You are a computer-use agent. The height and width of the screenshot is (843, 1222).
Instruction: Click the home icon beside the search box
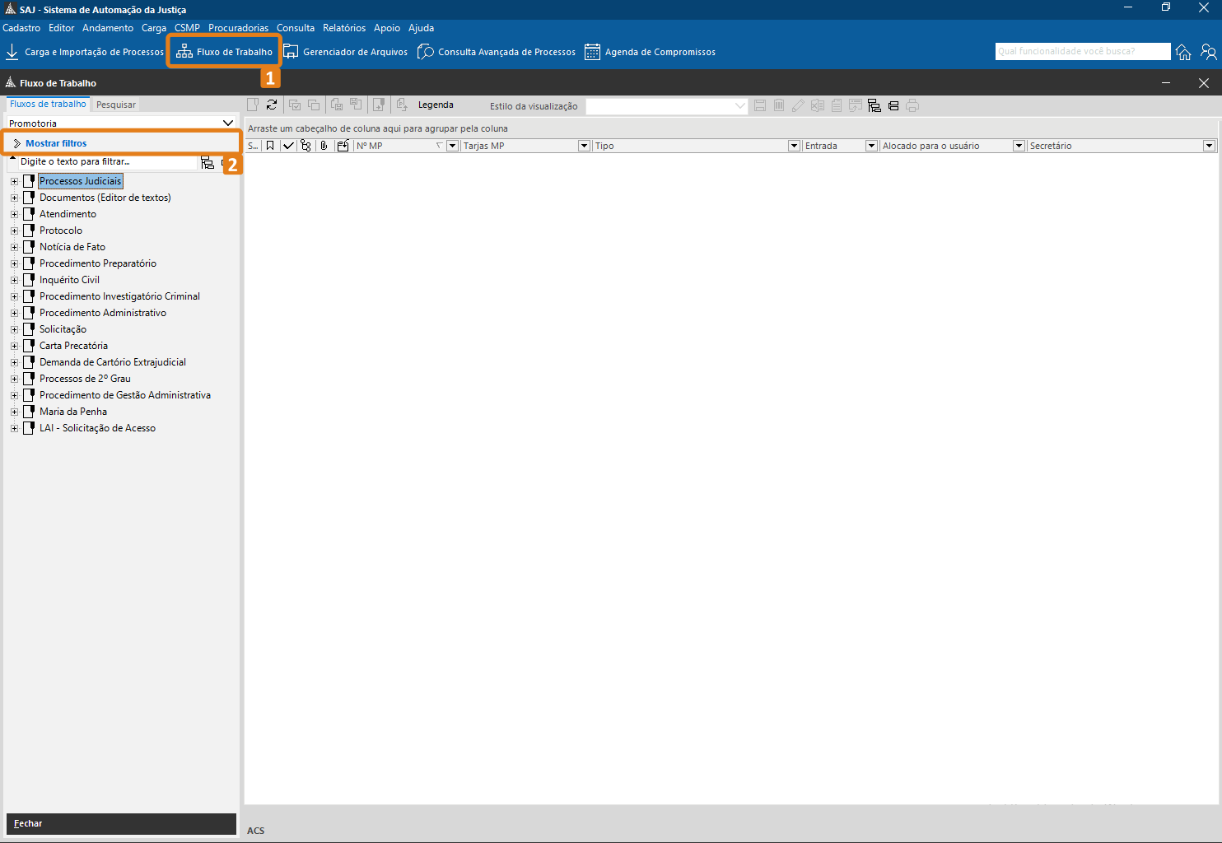tap(1183, 52)
